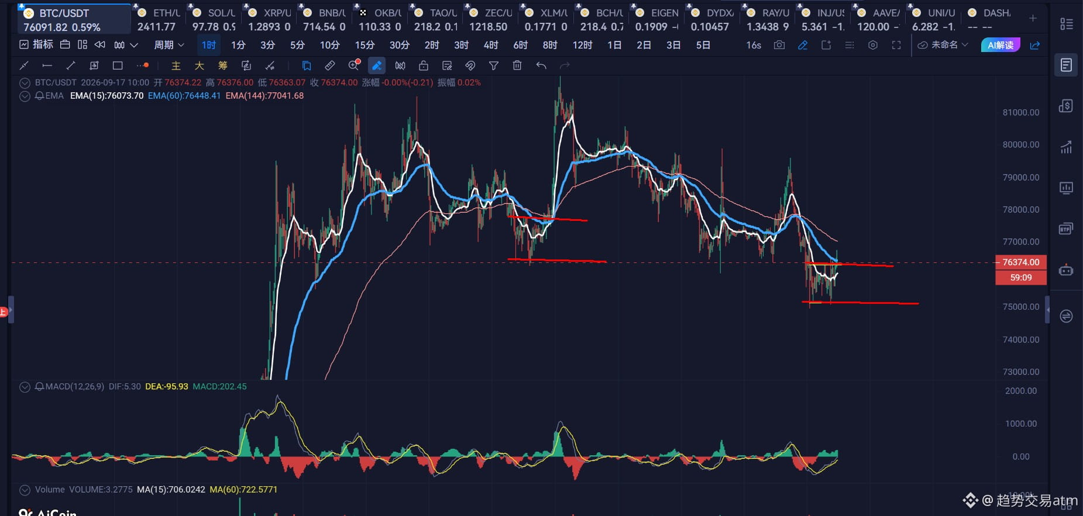Expand the 未命名 layout dropdown

[x=943, y=45]
